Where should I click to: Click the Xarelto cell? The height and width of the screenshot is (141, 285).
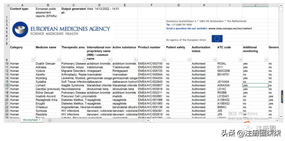point(48,75)
